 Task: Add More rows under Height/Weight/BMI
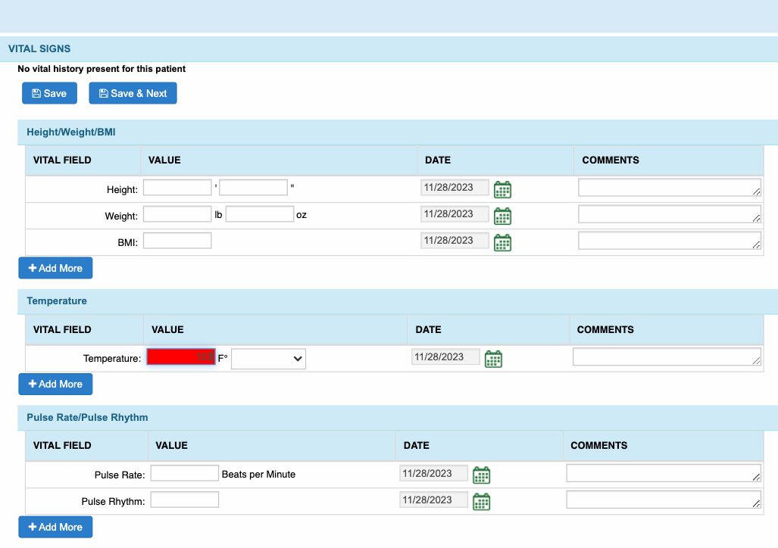pos(55,268)
